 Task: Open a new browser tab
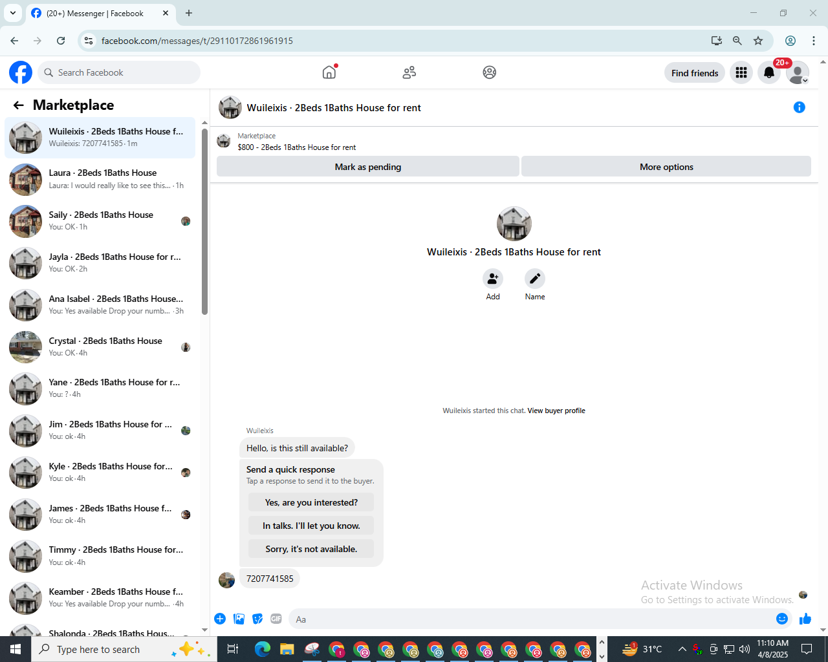click(189, 13)
